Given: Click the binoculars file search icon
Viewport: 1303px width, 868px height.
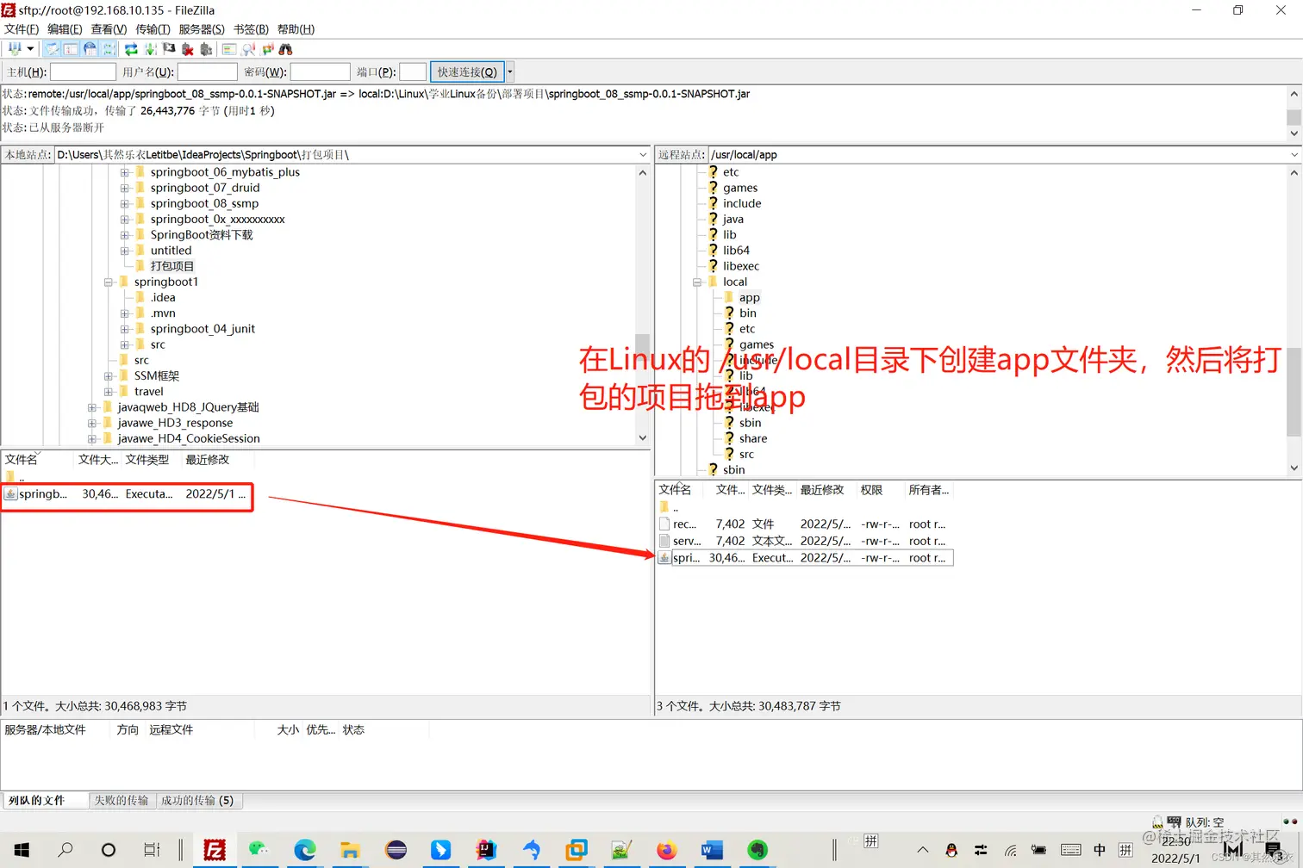Looking at the screenshot, I should pos(285,49).
